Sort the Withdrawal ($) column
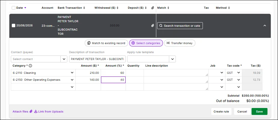The height and width of the screenshot is (120, 278). (118, 8)
